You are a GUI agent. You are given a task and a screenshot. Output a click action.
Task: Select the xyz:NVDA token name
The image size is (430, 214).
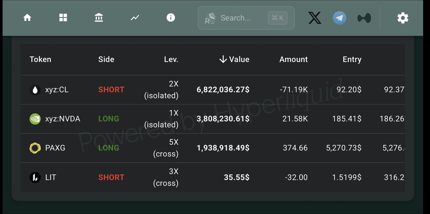(x=63, y=119)
